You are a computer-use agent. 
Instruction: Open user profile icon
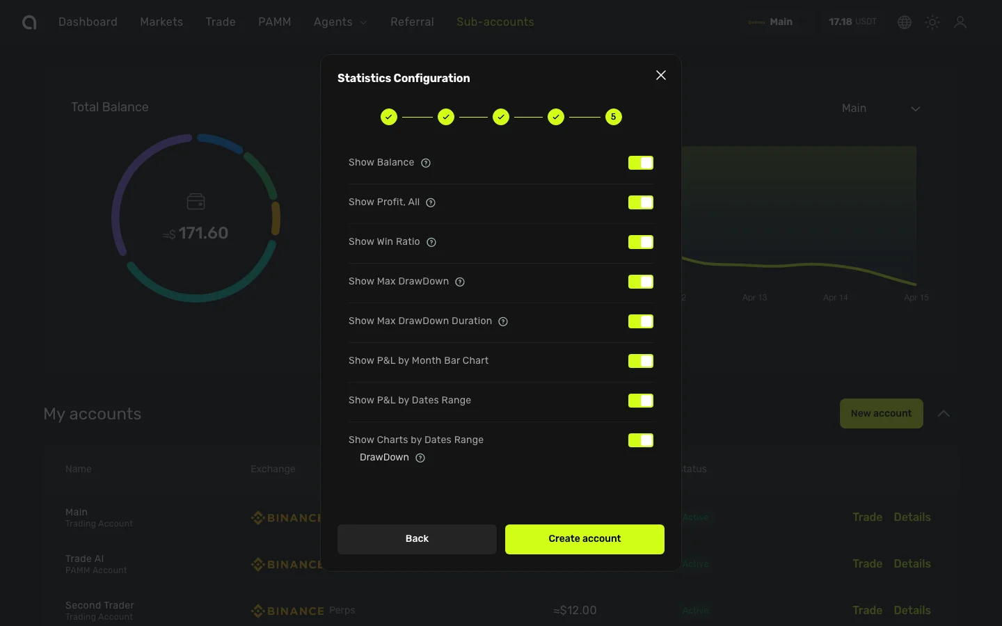pos(960,22)
